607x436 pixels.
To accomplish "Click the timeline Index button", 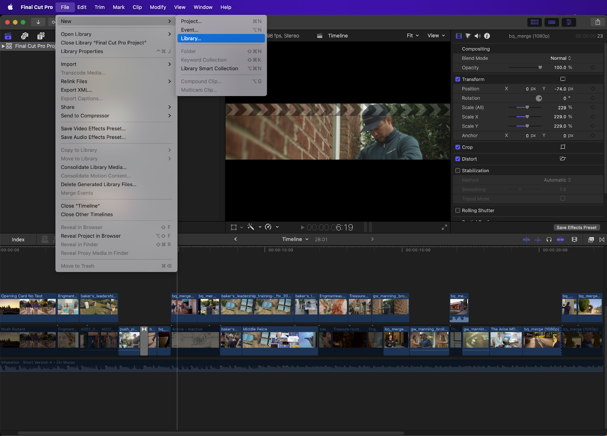I will point(18,239).
